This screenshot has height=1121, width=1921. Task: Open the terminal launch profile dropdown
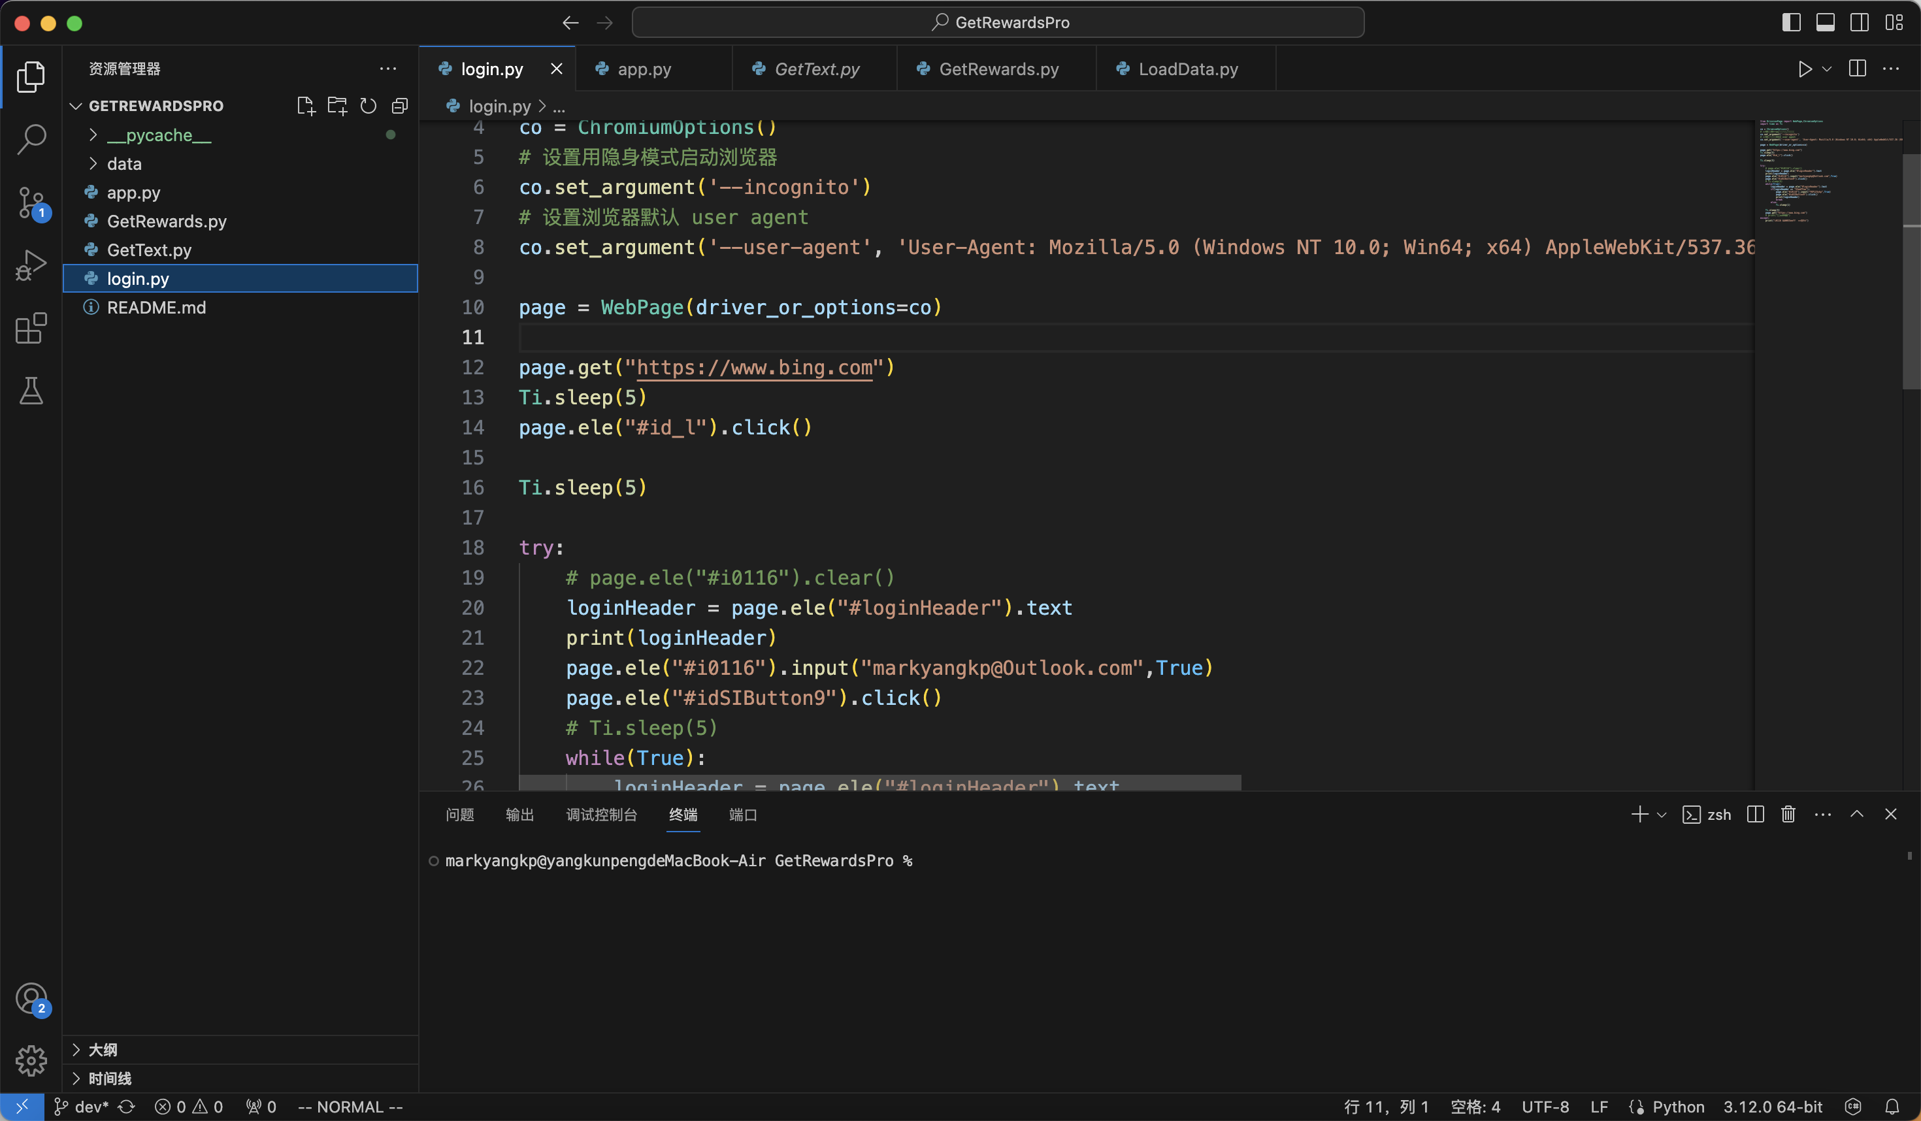(x=1662, y=815)
